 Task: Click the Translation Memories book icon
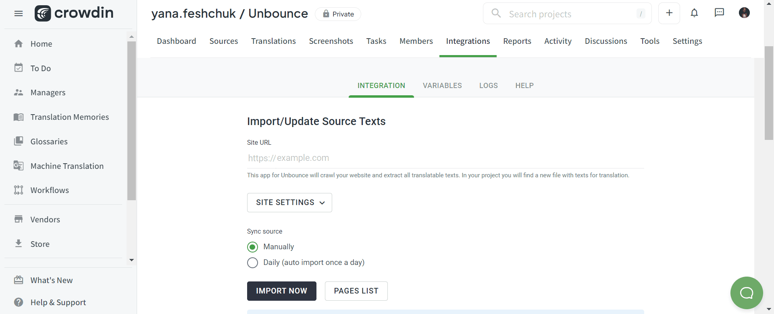[19, 117]
